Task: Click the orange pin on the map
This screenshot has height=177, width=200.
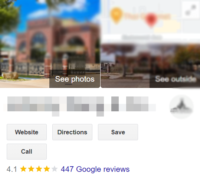Action: pyautogui.click(x=116, y=16)
